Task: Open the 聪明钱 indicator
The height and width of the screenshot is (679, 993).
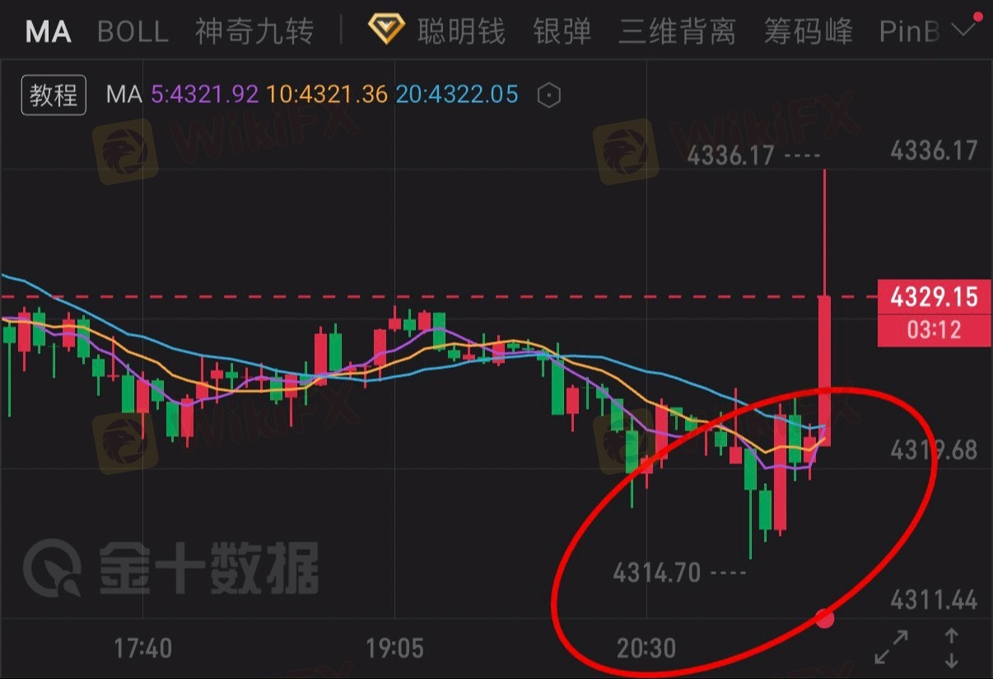Action: point(461,32)
